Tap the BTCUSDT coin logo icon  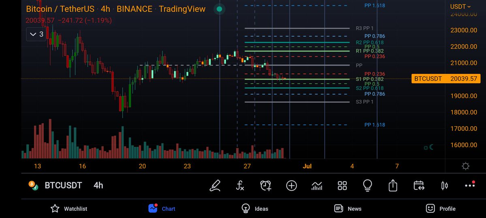[x=33, y=185]
